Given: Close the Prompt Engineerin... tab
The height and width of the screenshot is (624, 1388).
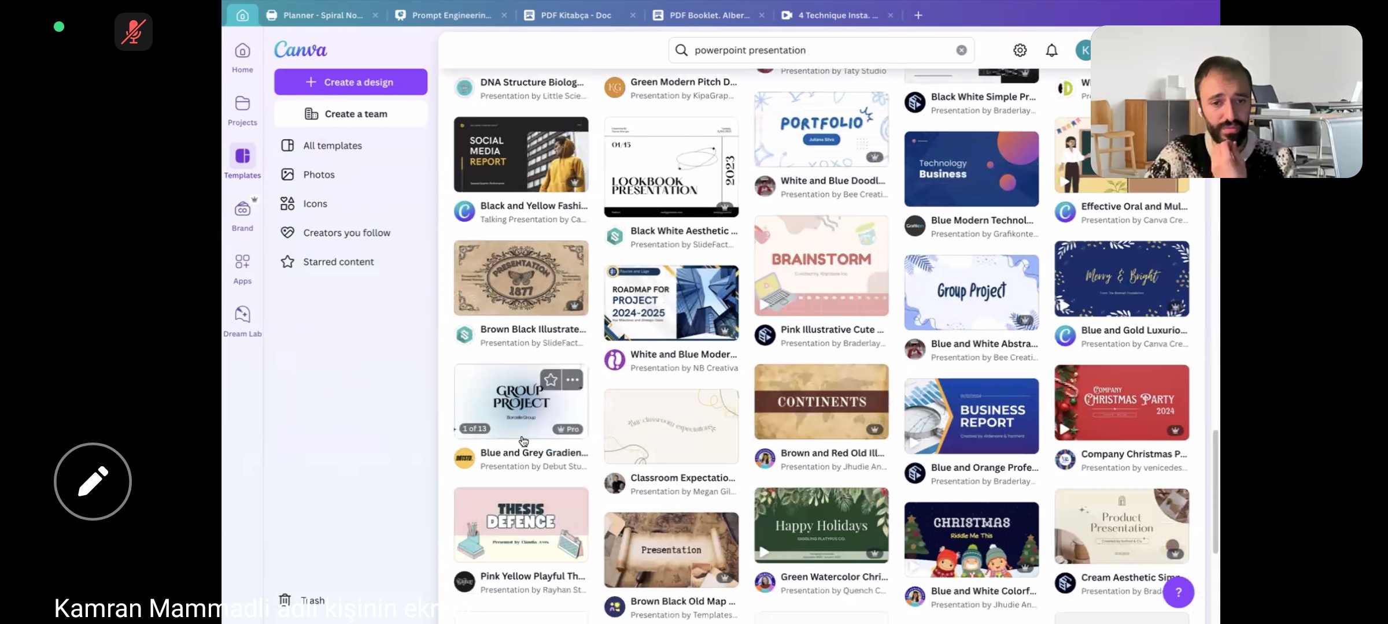Looking at the screenshot, I should tap(504, 15).
